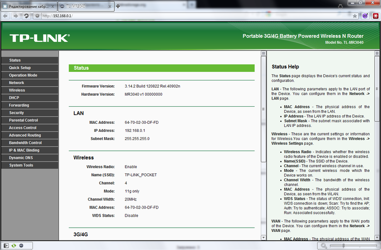
Task: Click the help panel scroll up arrow
Action: pyautogui.click(x=377, y=53)
